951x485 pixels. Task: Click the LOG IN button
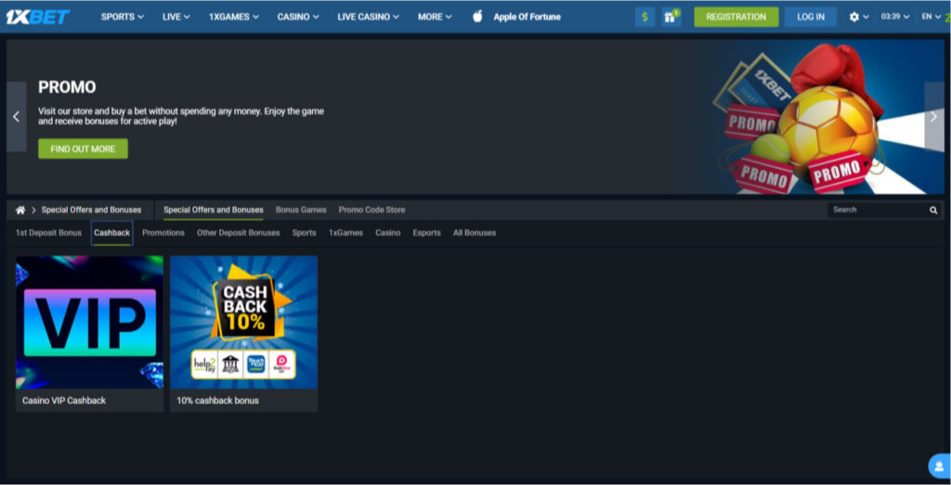point(811,17)
